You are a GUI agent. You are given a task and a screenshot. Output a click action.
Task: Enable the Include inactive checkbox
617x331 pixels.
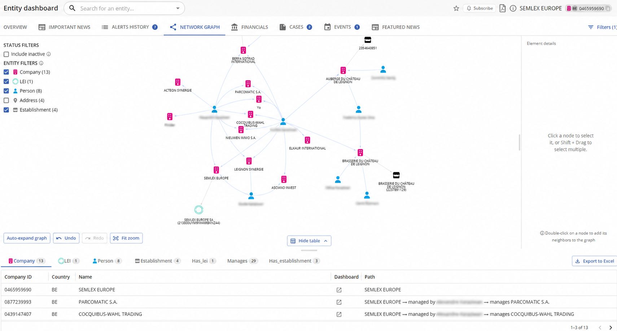pyautogui.click(x=6, y=54)
